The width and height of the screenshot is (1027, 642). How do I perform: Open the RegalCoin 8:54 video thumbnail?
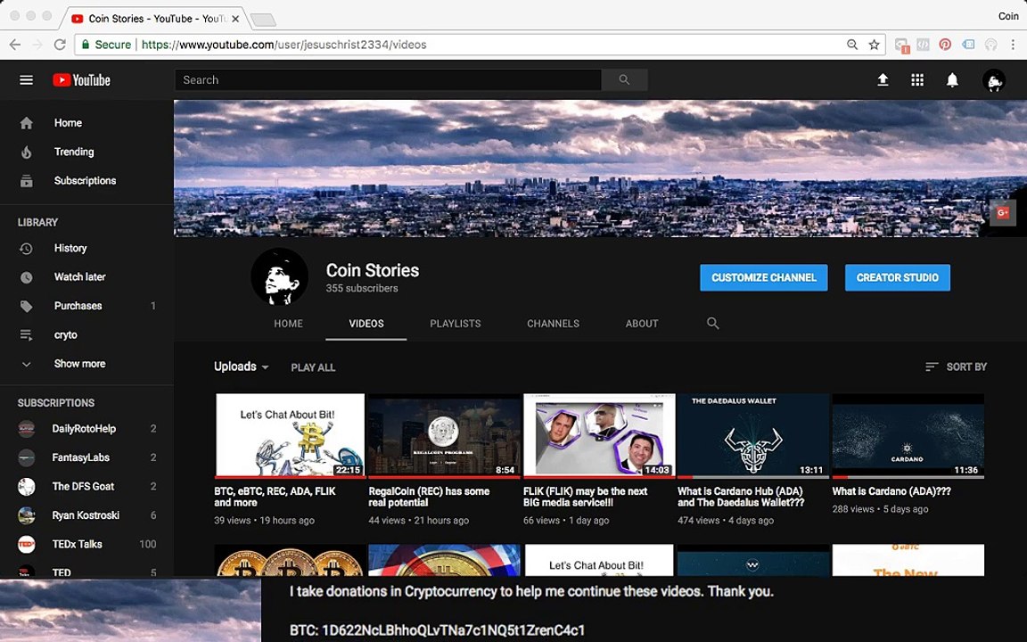pos(444,436)
